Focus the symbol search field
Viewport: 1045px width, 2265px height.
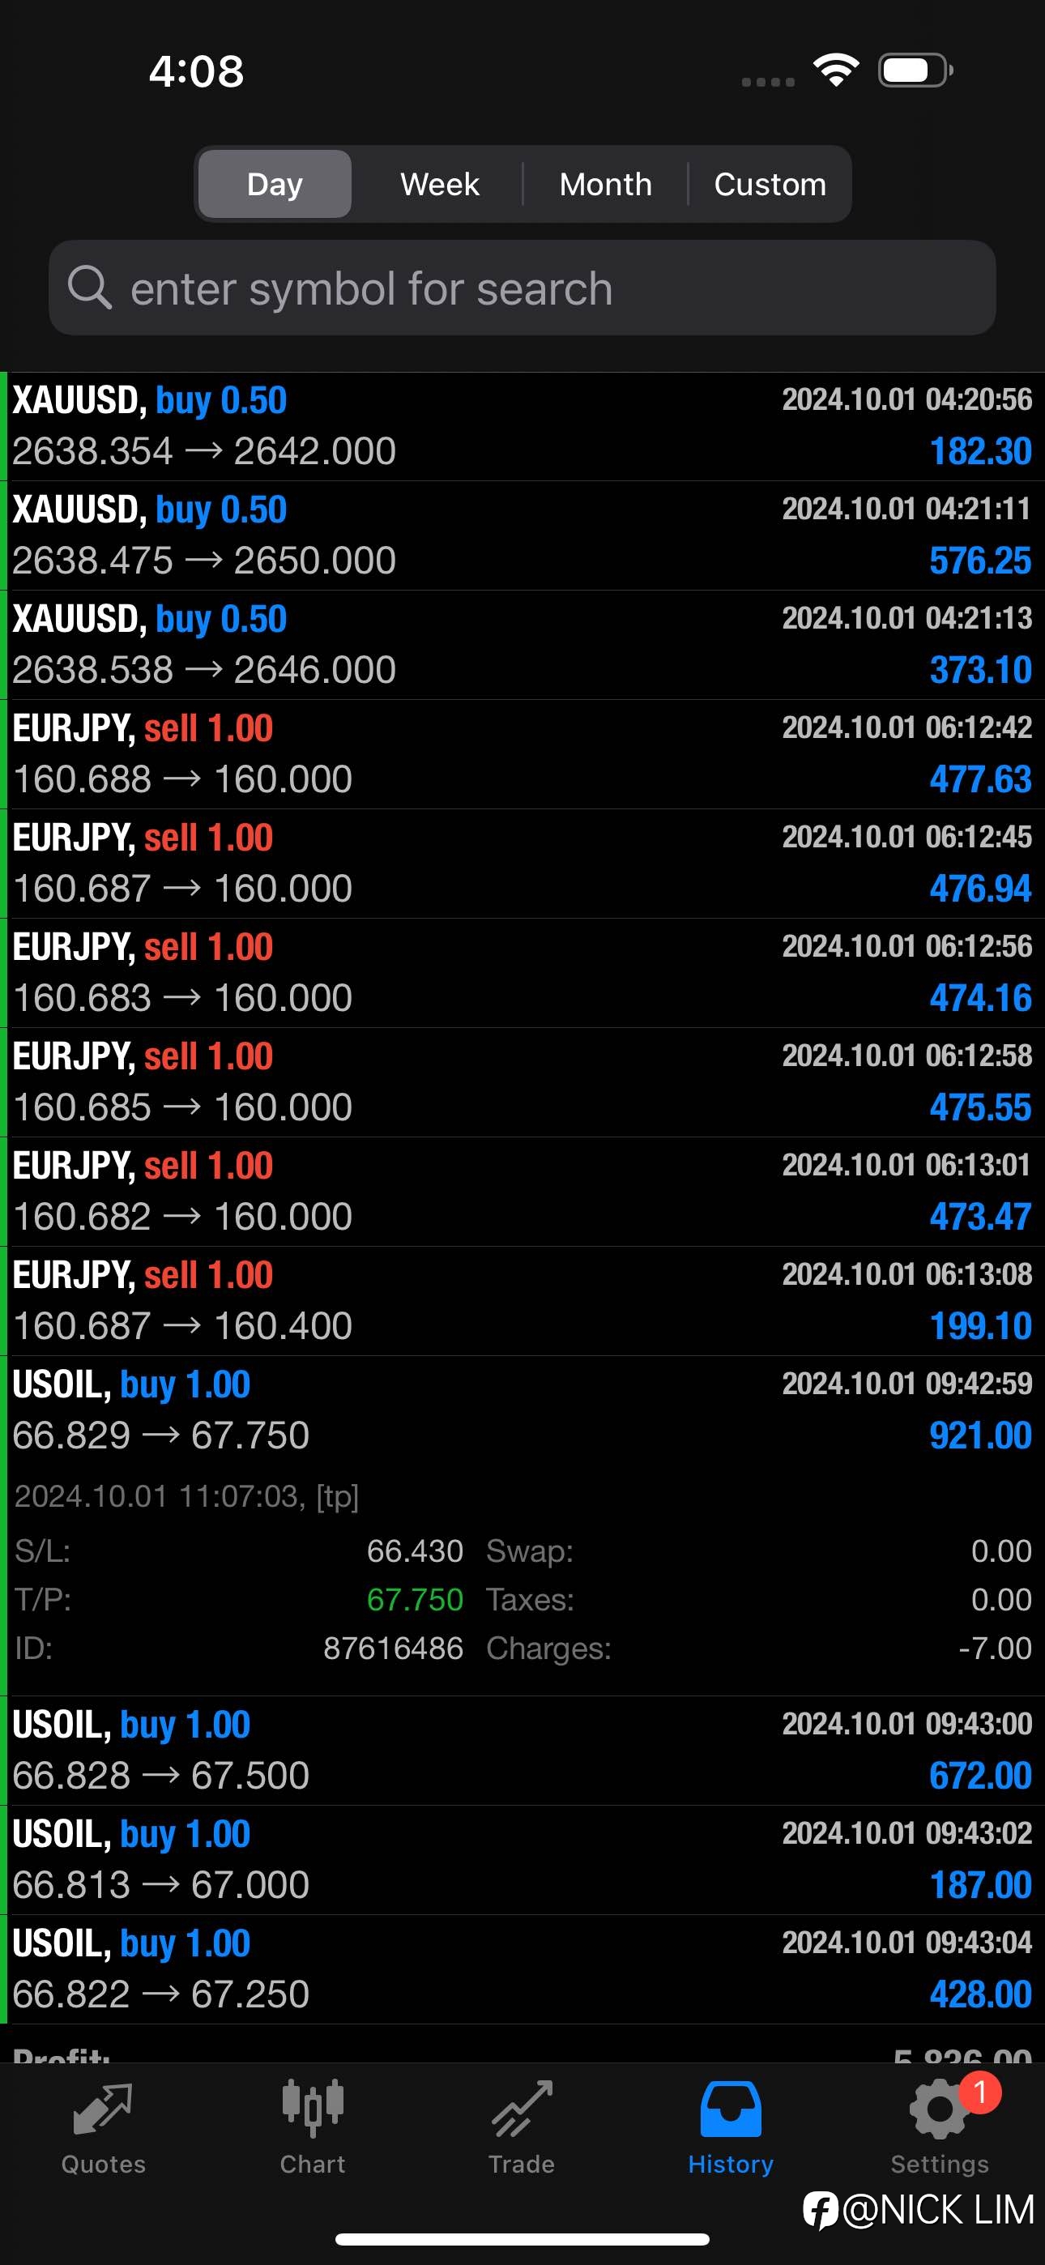[522, 288]
